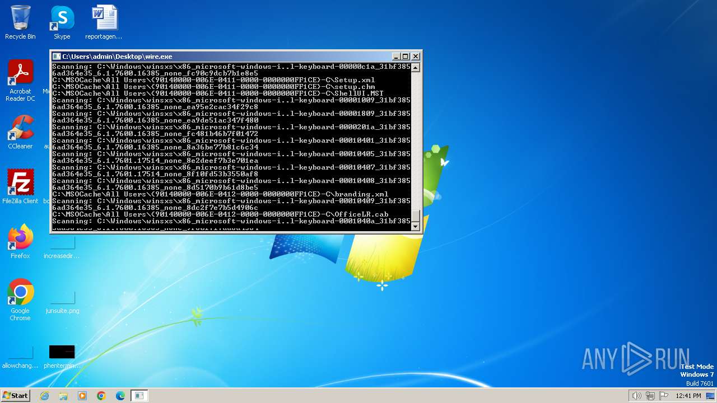This screenshot has height=403, width=717.
Task: Click the console line ending ShellUI.MST
Action: [218, 93]
